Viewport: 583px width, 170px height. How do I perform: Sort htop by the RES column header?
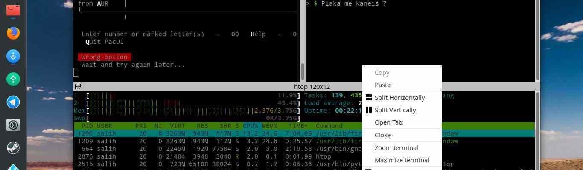coord(202,126)
